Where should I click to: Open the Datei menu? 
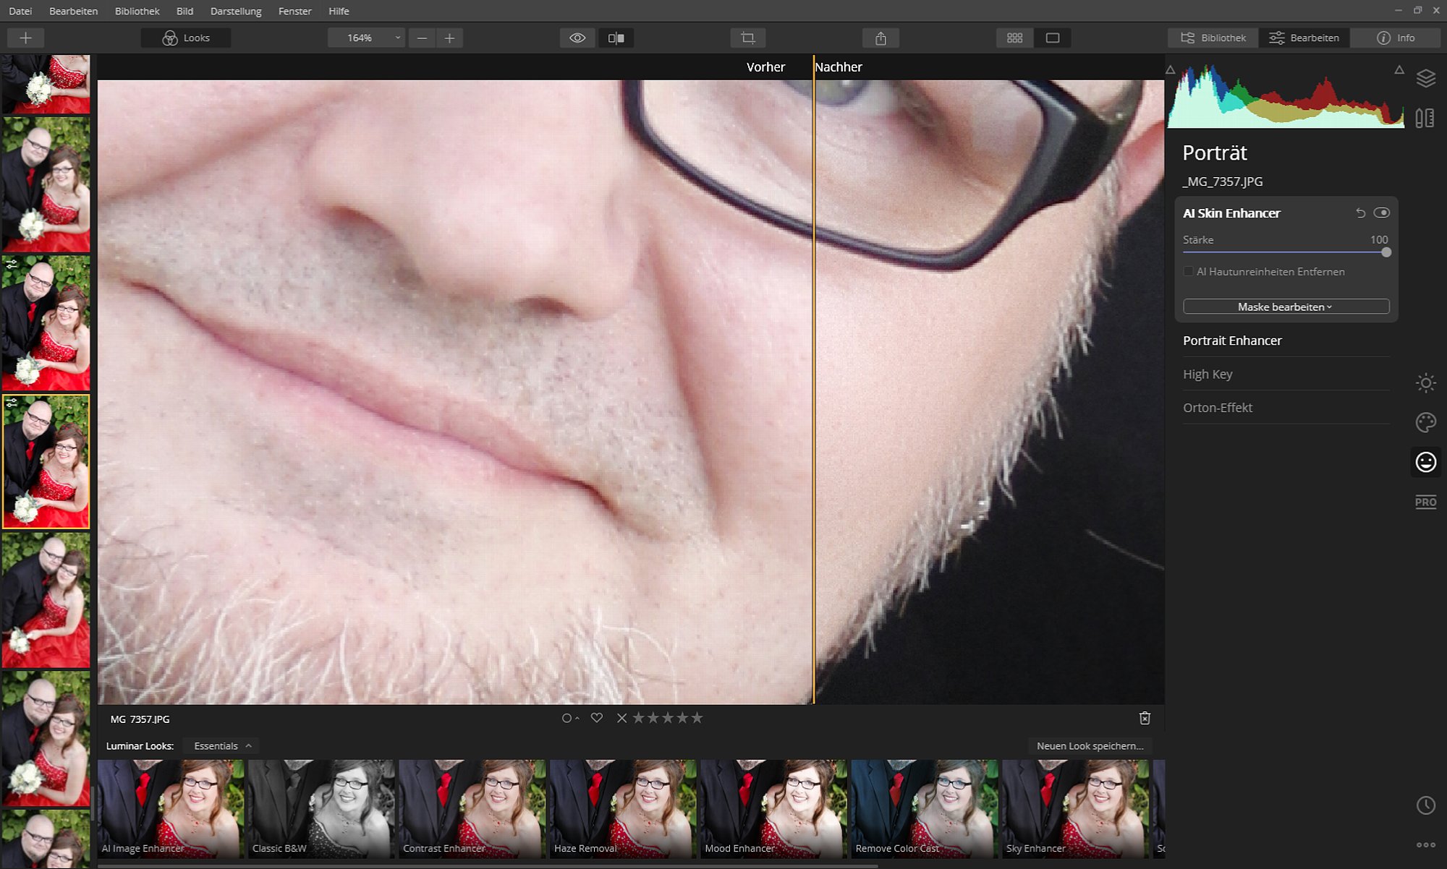pos(20,11)
